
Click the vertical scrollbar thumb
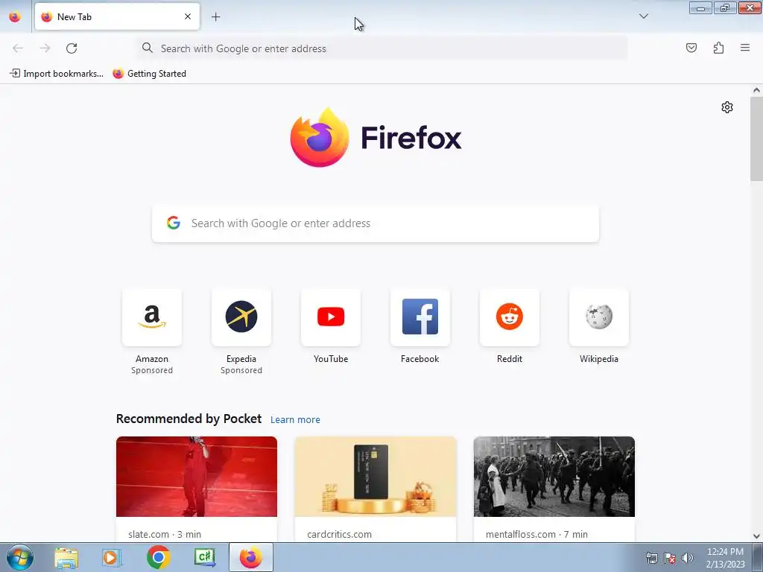click(756, 139)
